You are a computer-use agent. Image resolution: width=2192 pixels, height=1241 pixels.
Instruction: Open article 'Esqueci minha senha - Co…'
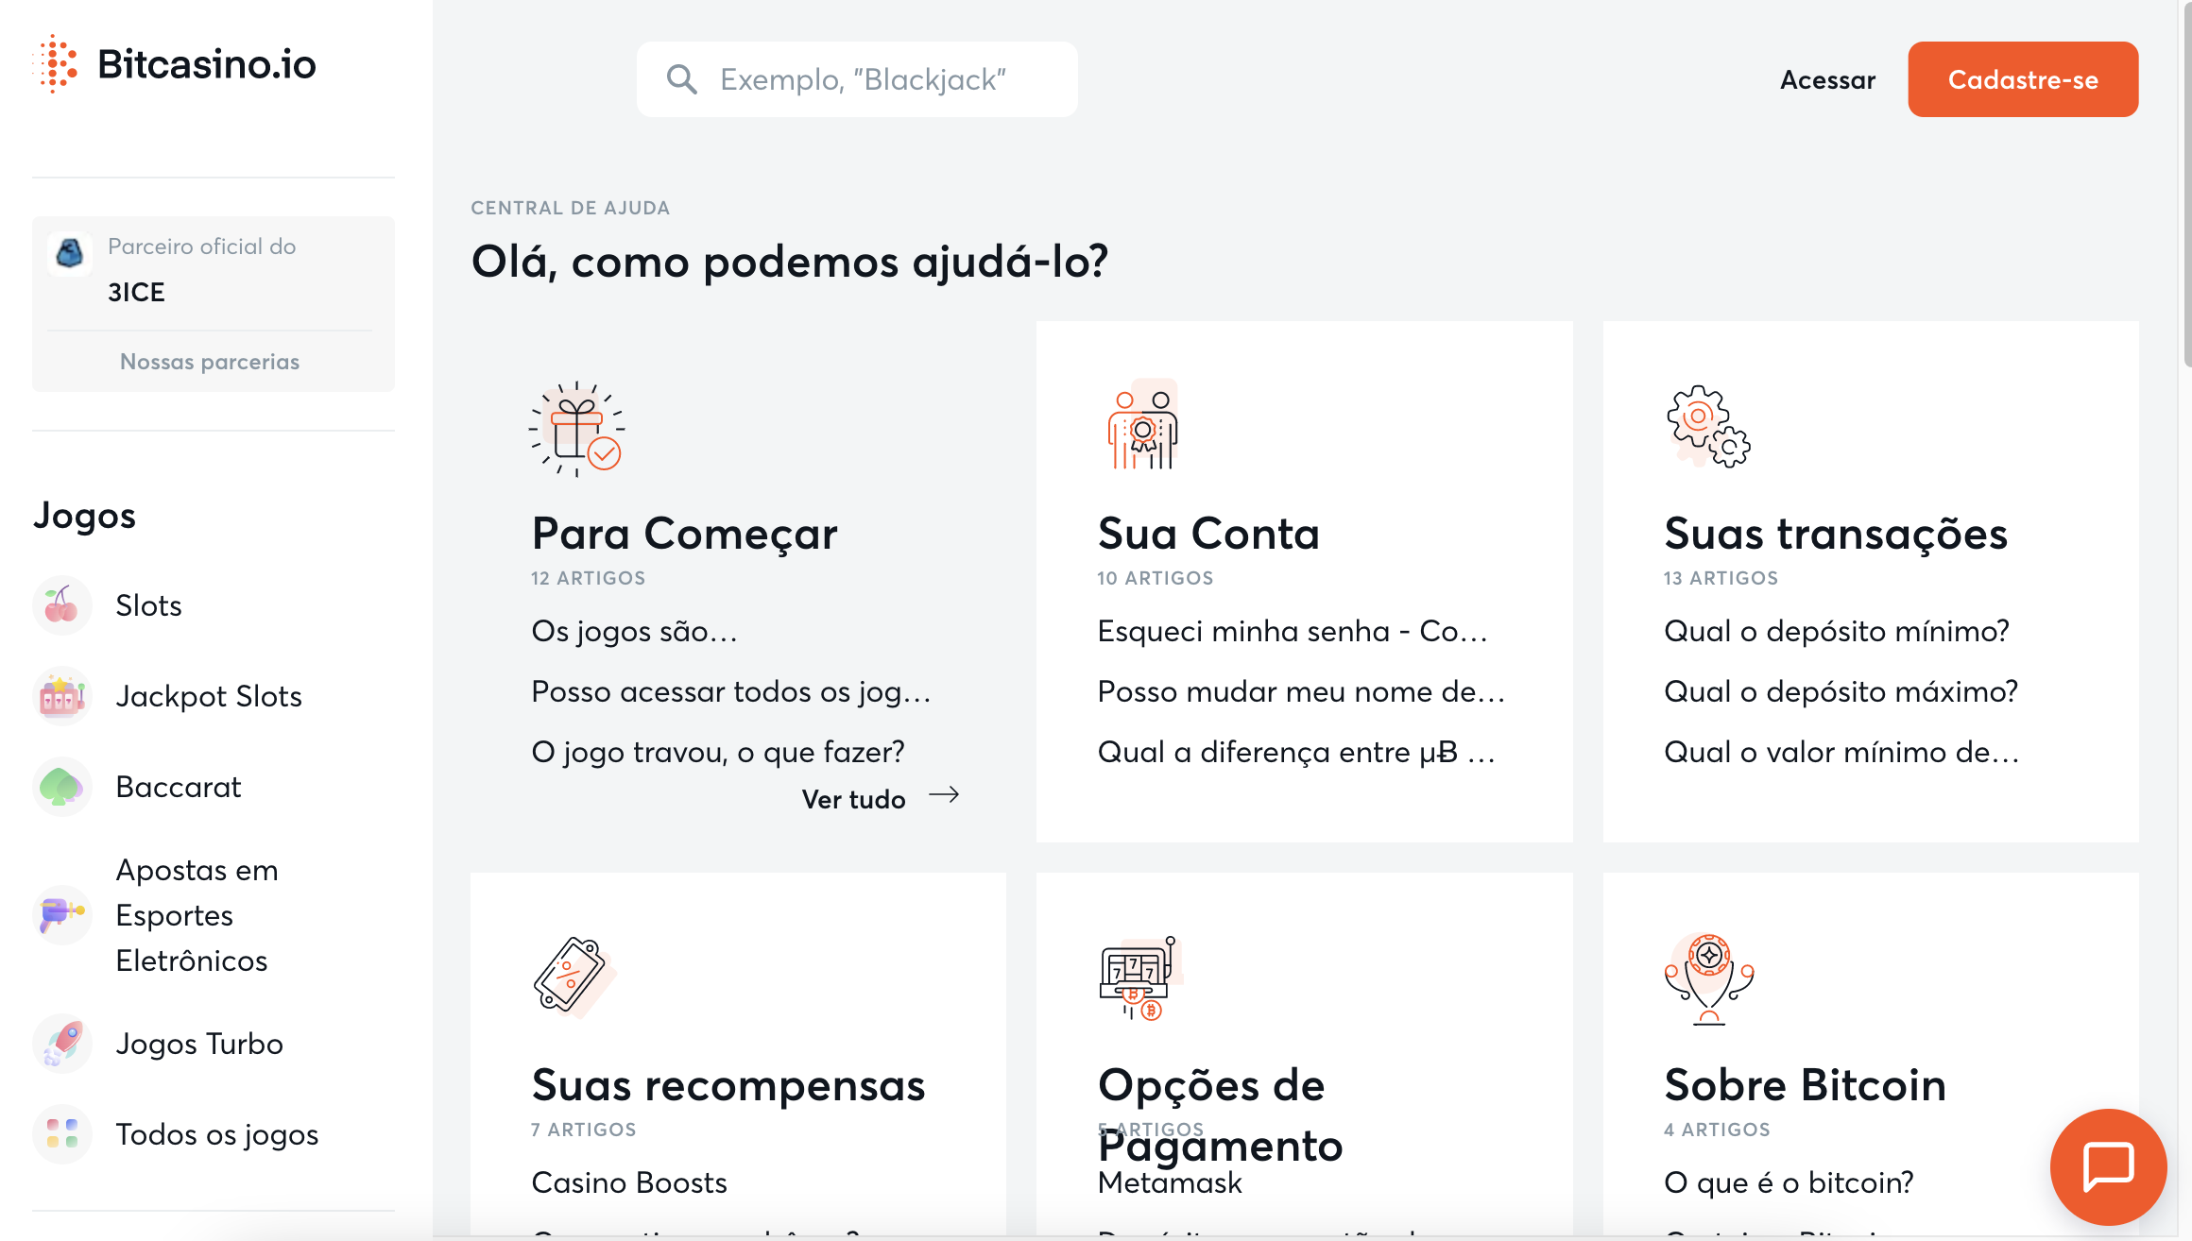click(x=1293, y=631)
